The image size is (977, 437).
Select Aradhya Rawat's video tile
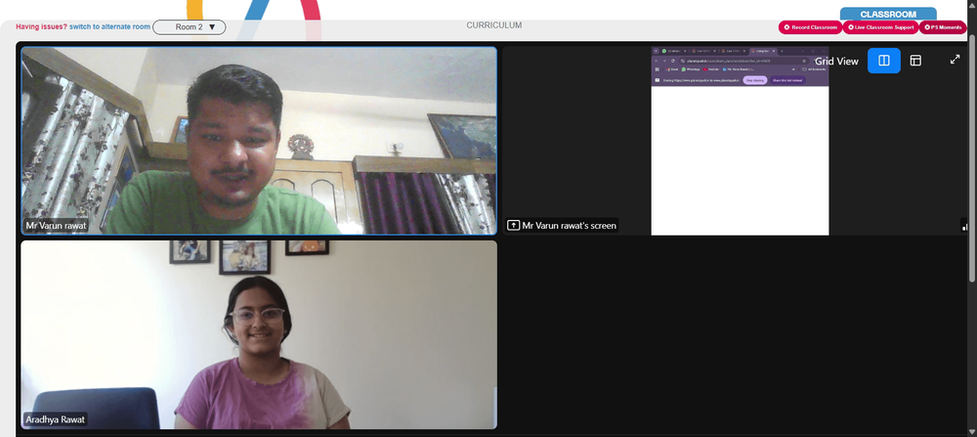coord(259,334)
